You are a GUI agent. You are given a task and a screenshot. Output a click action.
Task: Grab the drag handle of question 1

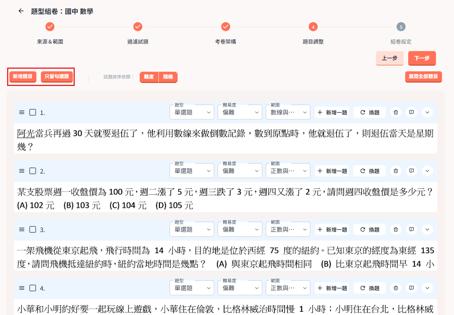coord(22,112)
